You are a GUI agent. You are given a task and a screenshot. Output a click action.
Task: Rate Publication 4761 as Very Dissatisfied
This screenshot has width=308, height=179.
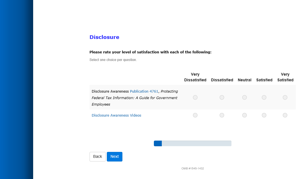point(195,97)
